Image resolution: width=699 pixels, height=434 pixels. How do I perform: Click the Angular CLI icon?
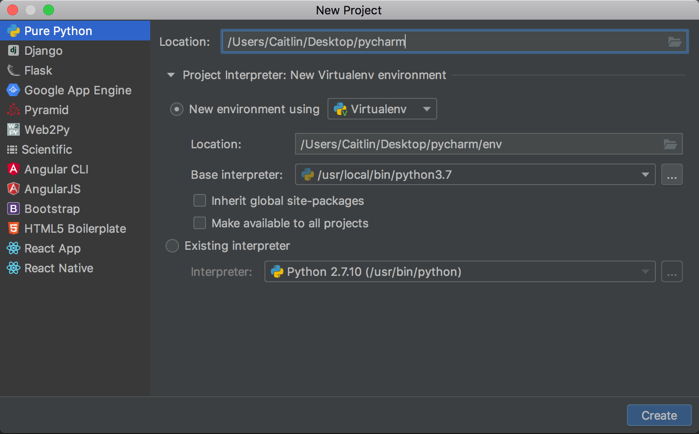13,169
